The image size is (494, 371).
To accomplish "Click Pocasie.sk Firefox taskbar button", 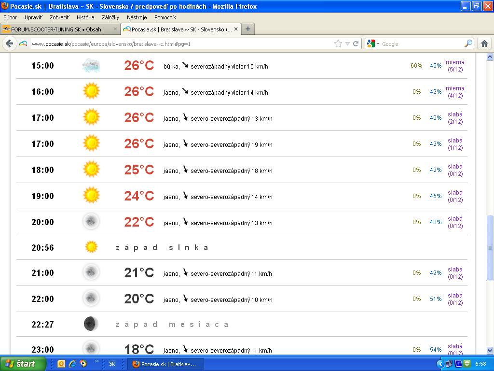I will (x=165, y=364).
